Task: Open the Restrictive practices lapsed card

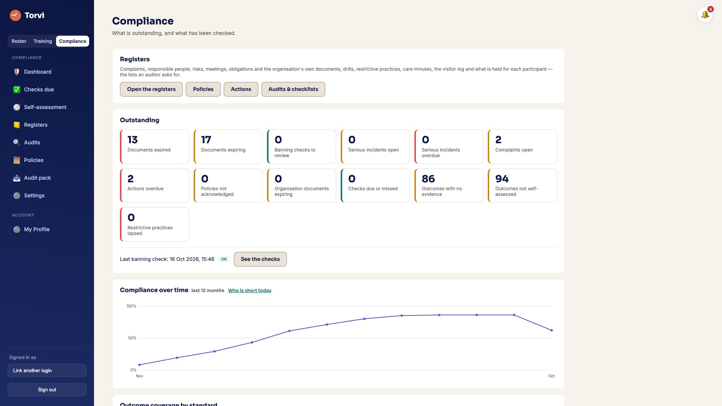Action: [x=155, y=224]
